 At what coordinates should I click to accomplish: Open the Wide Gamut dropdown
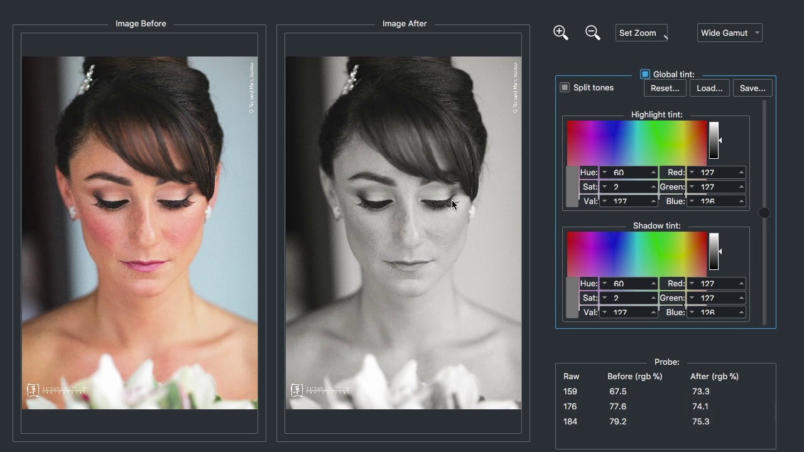click(729, 33)
